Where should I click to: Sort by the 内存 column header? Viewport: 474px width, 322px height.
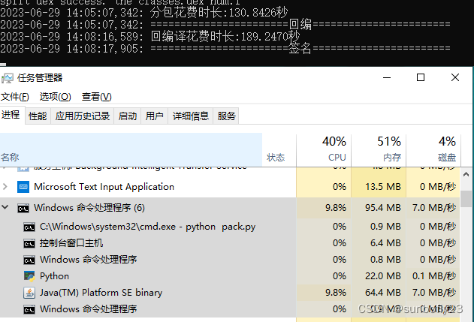[379, 150]
